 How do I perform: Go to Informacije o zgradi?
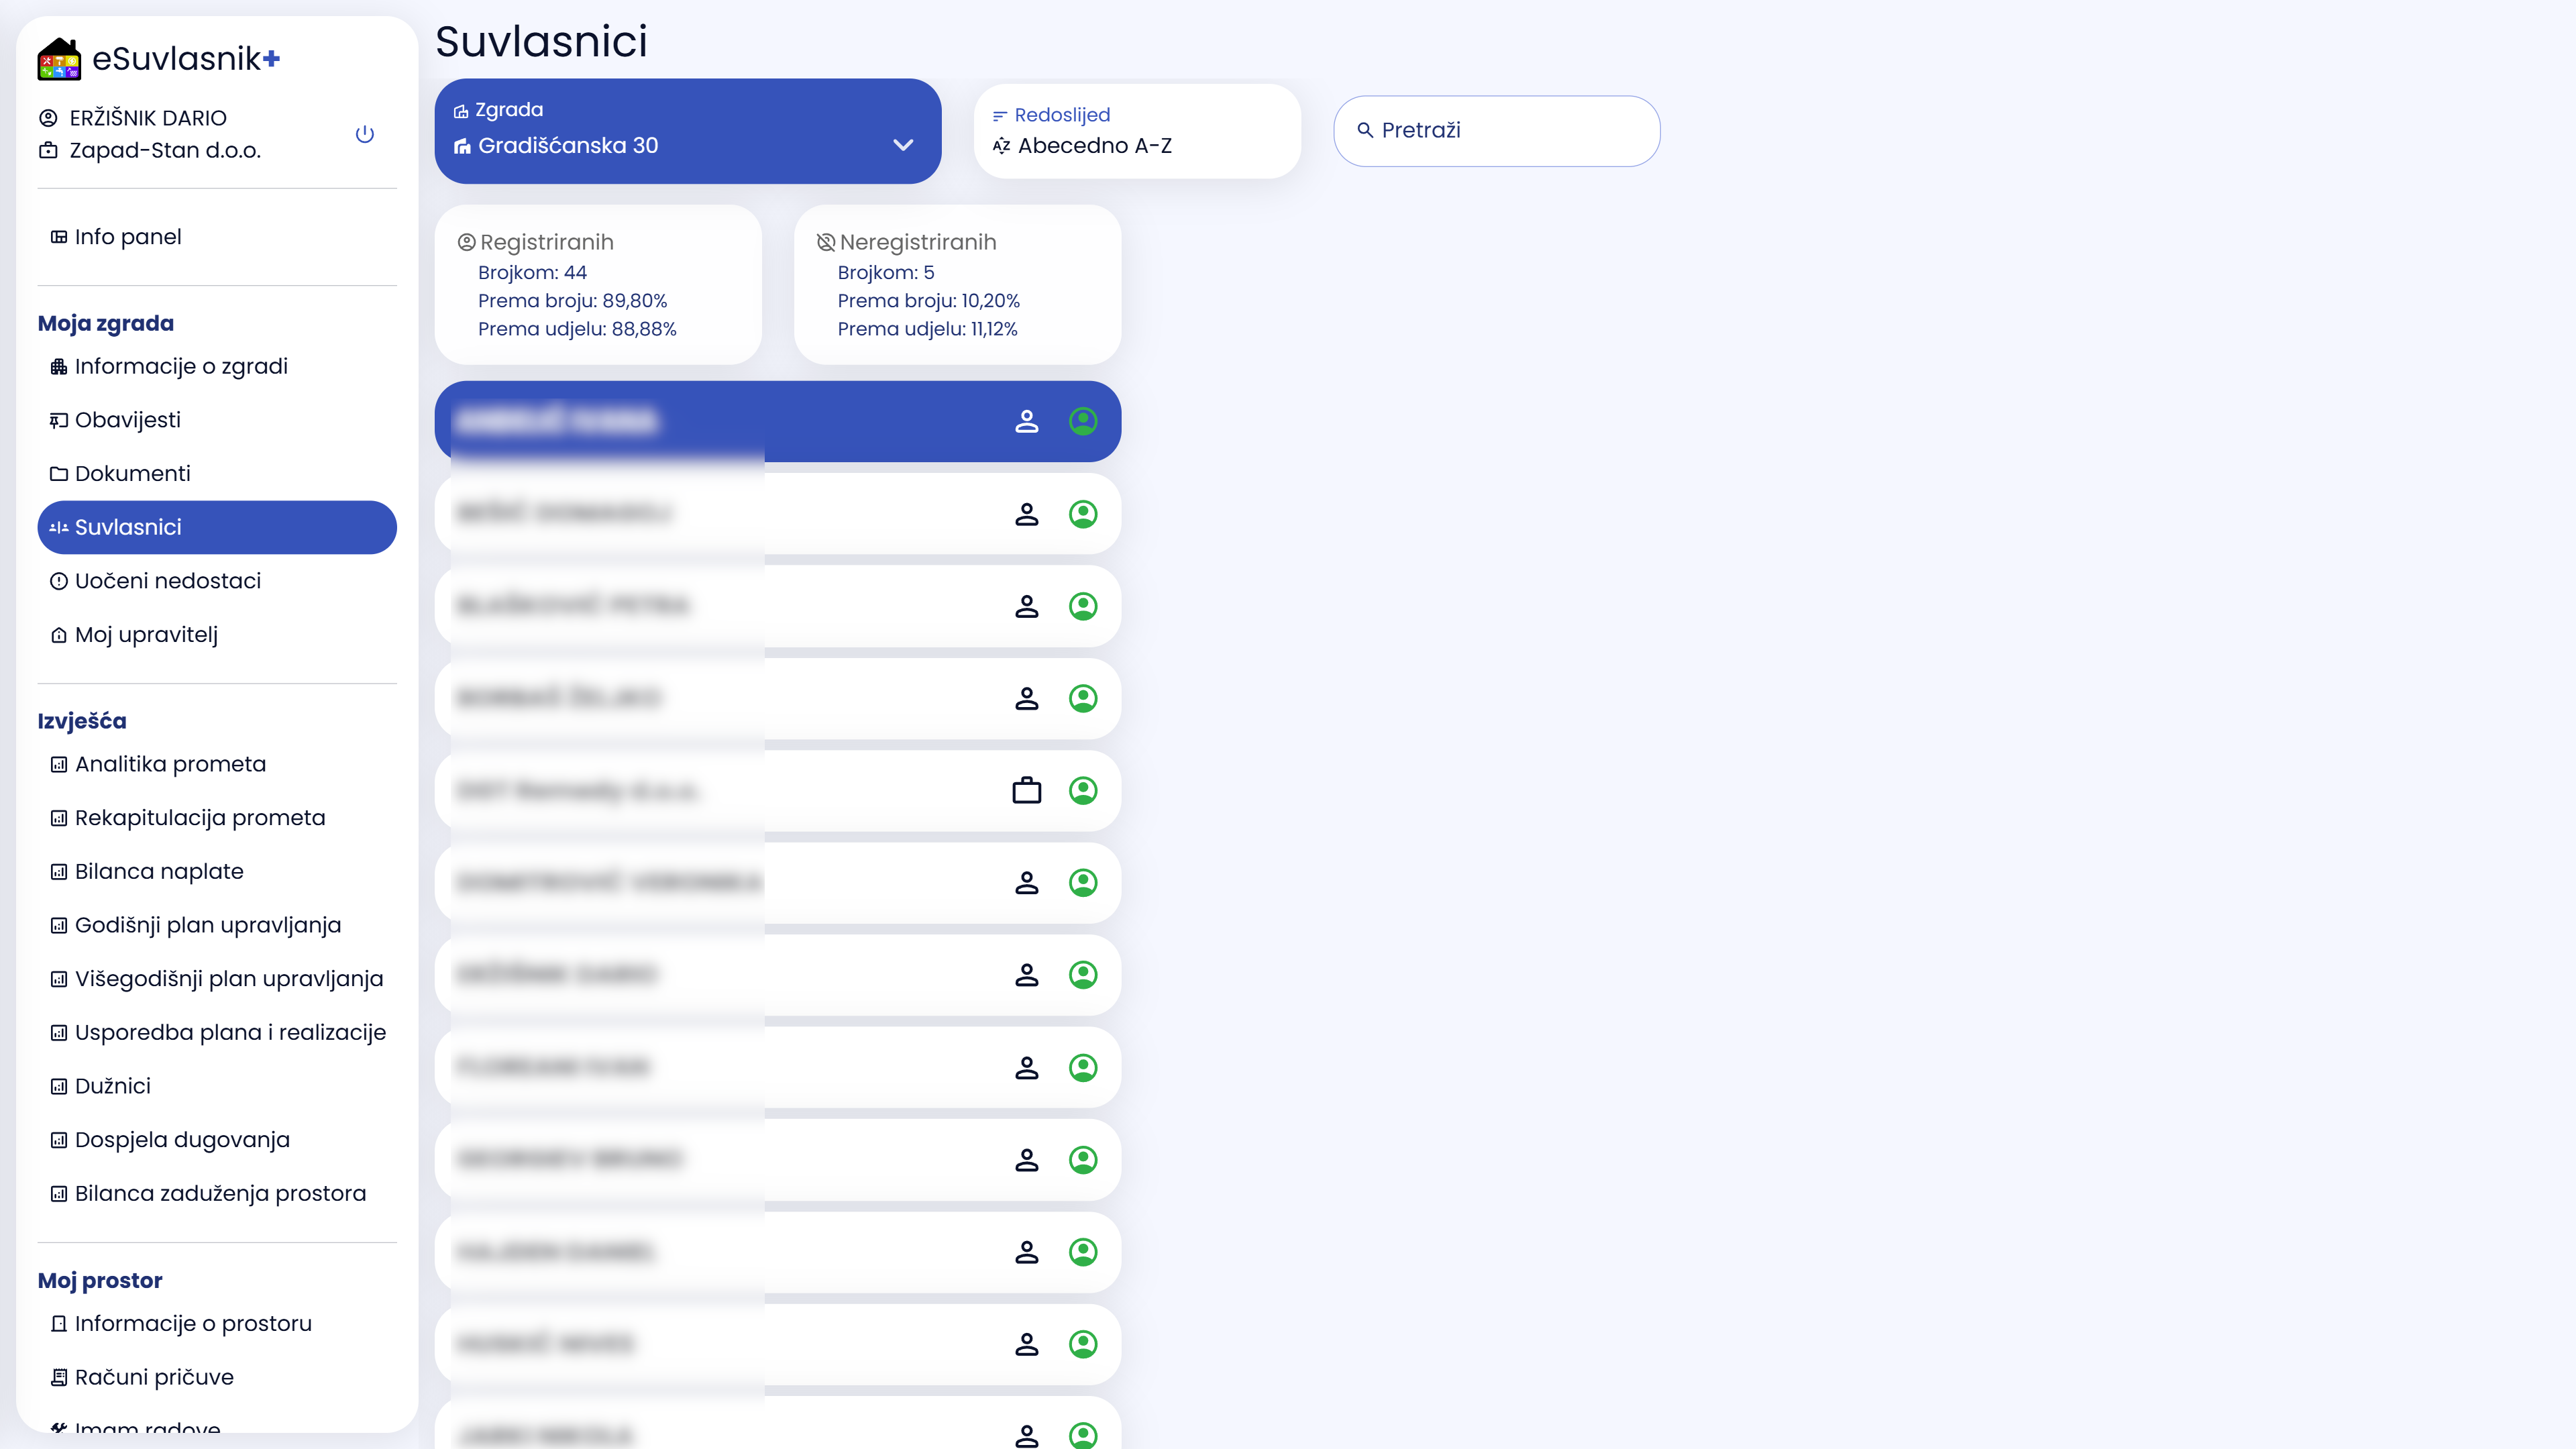[x=217, y=366]
